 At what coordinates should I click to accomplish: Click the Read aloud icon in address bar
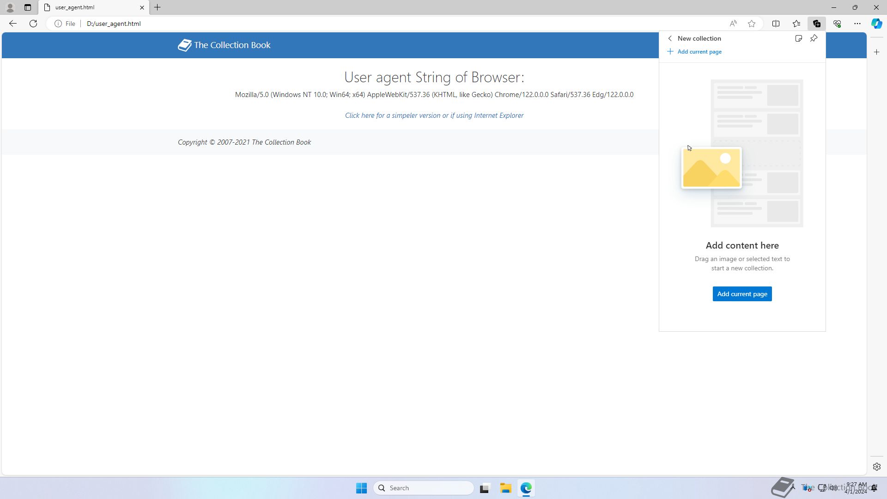tap(733, 24)
